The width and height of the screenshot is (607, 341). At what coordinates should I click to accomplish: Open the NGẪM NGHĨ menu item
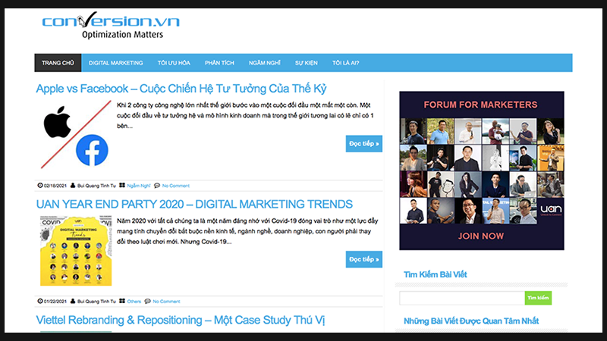[x=264, y=63]
